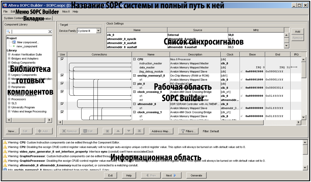311x182 pixels.
Task: Clear the component search with X icon
Action: click(50, 32)
